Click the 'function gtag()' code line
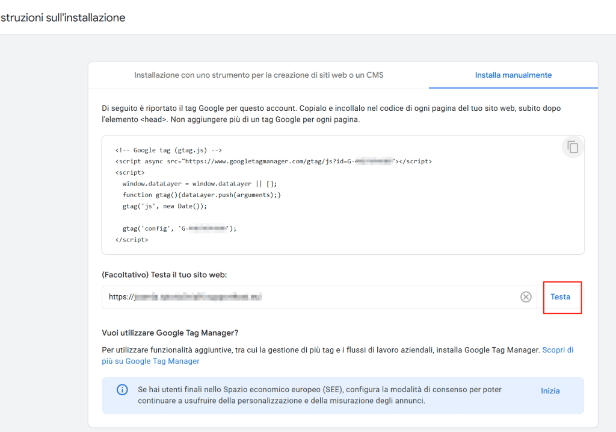The height and width of the screenshot is (432, 616). (202, 195)
